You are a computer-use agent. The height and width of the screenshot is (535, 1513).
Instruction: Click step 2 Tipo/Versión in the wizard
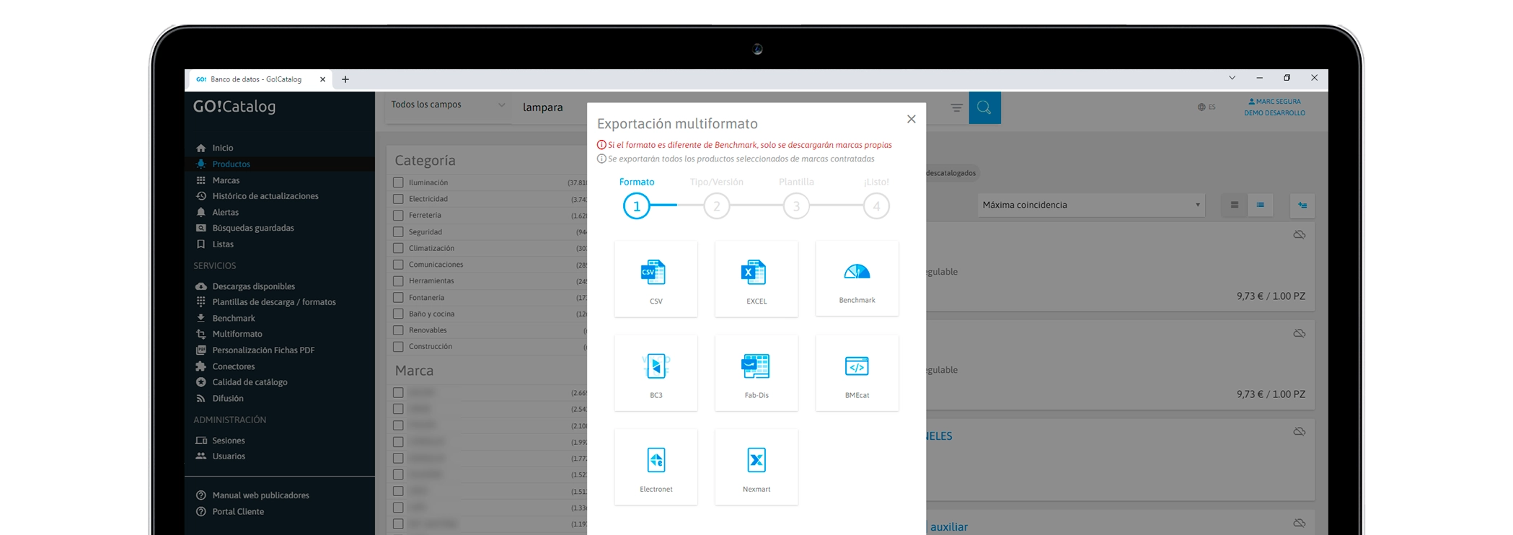[717, 206]
